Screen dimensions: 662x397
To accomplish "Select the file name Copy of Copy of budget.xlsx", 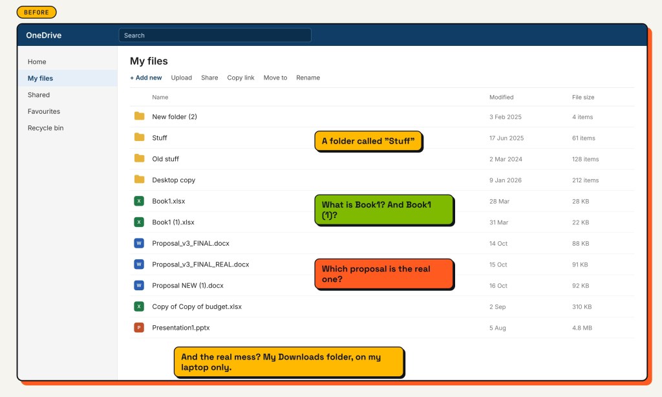I will (197, 306).
